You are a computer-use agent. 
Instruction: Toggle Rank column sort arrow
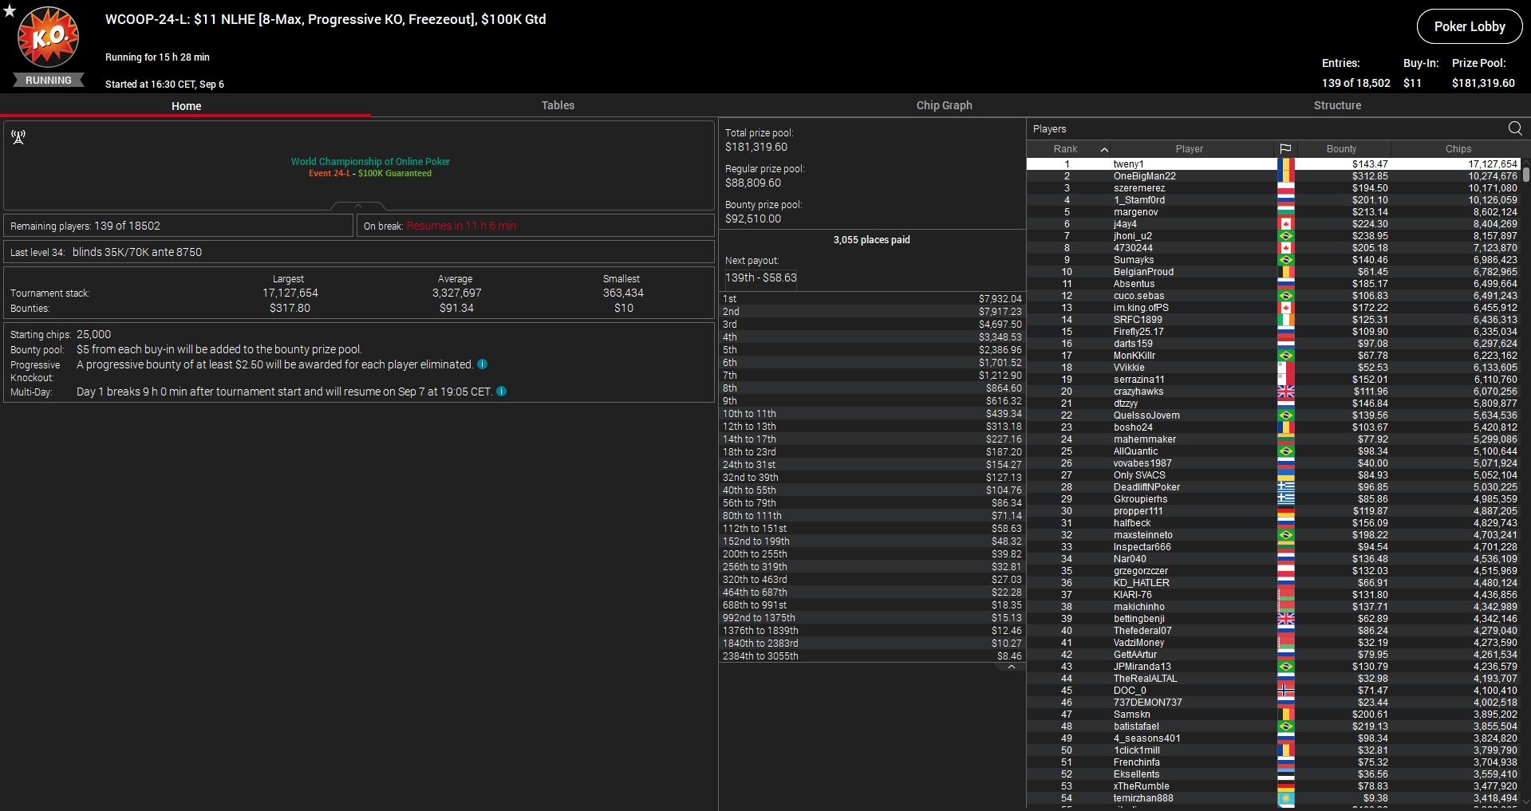(1104, 149)
